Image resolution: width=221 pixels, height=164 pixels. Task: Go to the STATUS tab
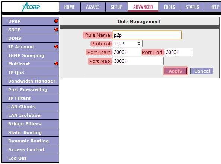[x=192, y=7]
